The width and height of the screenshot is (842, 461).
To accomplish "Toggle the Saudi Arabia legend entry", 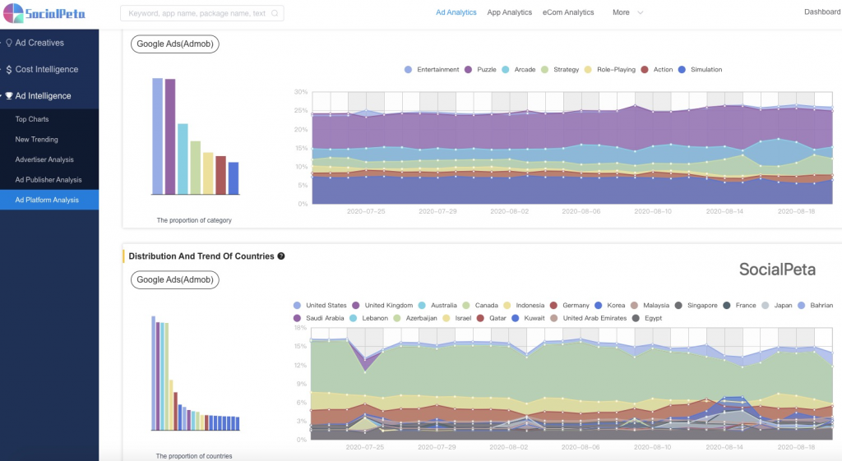I will [x=319, y=318].
